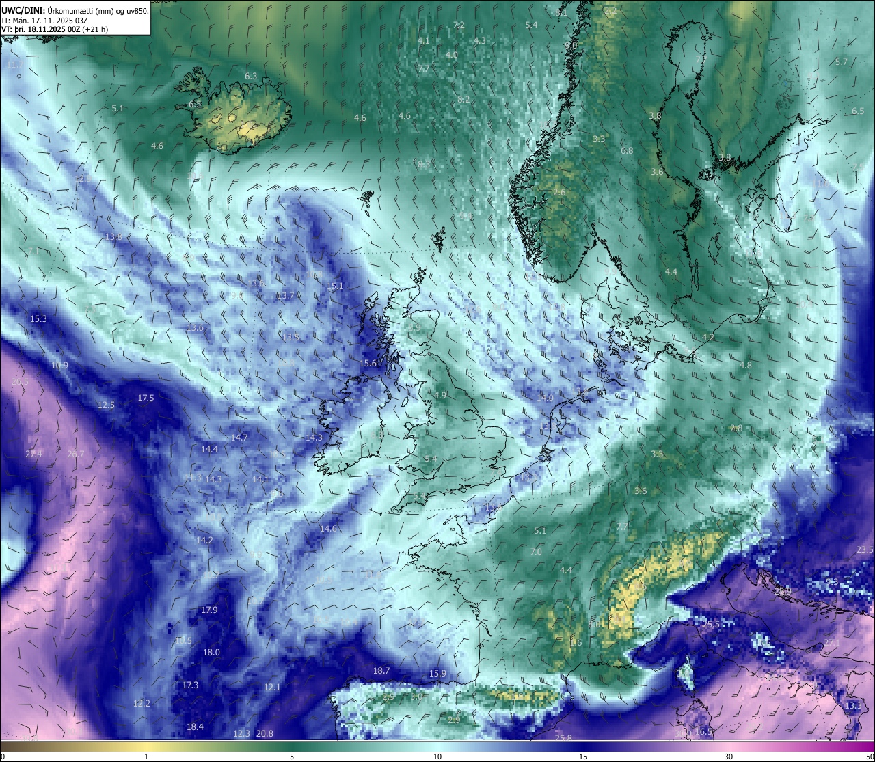
Task: Click the 18.7 value in Bay of Biscay
Action: pyautogui.click(x=381, y=671)
